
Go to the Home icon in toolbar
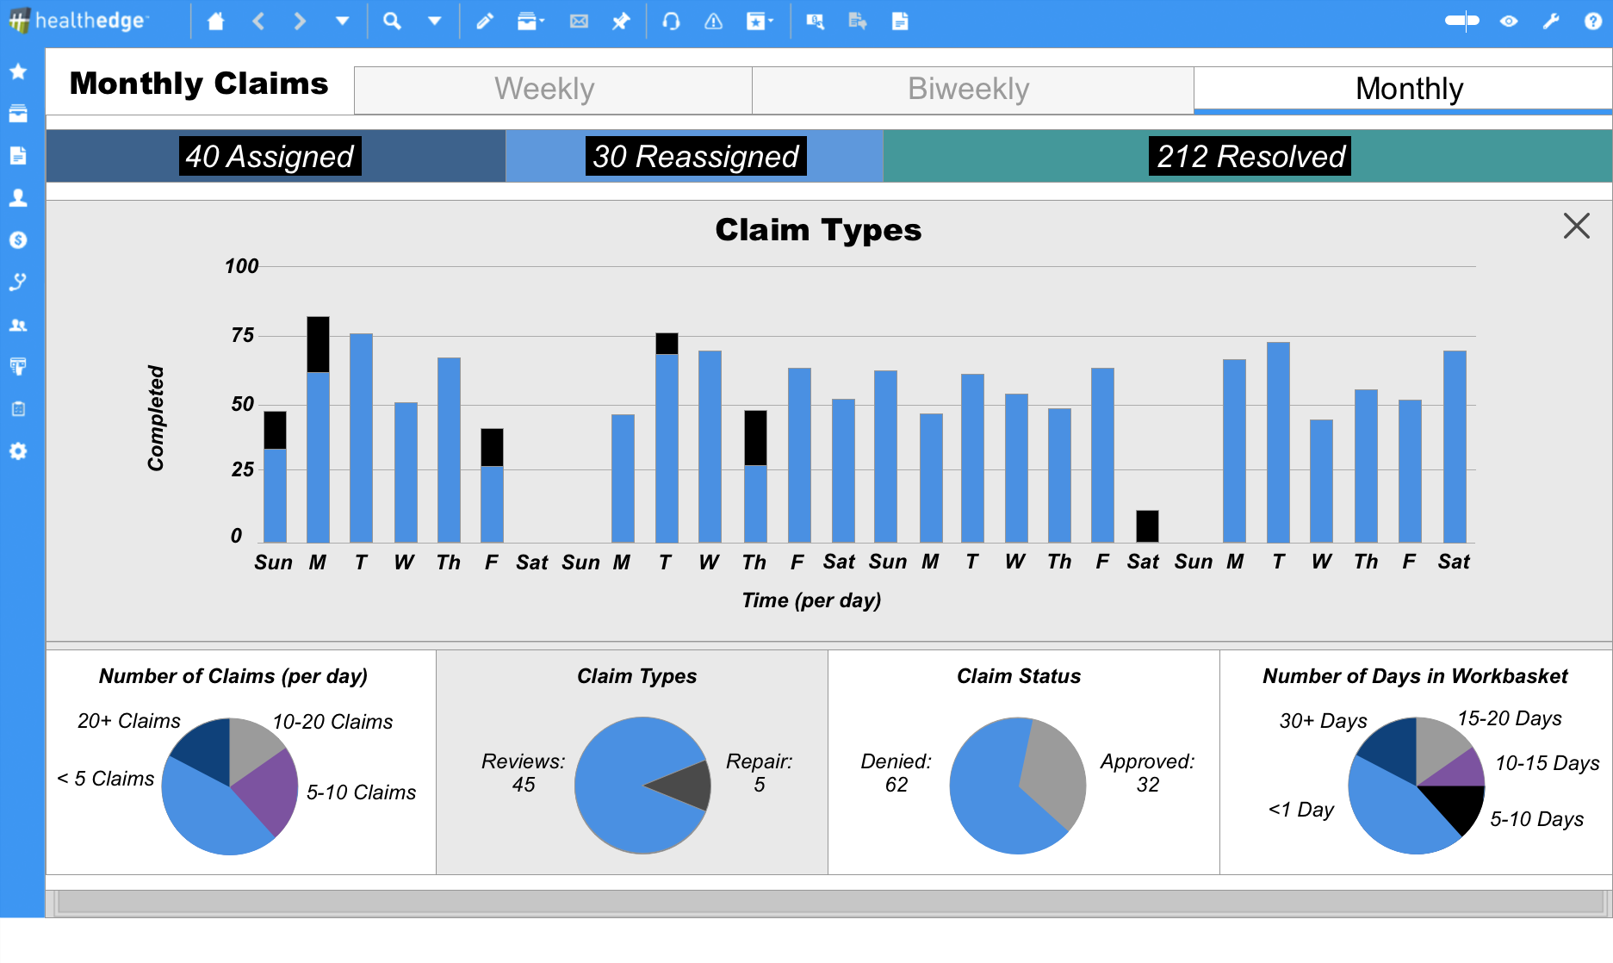pyautogui.click(x=215, y=22)
